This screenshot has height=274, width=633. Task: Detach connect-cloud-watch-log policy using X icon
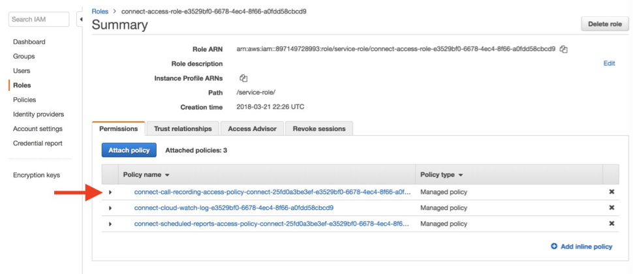(611, 208)
